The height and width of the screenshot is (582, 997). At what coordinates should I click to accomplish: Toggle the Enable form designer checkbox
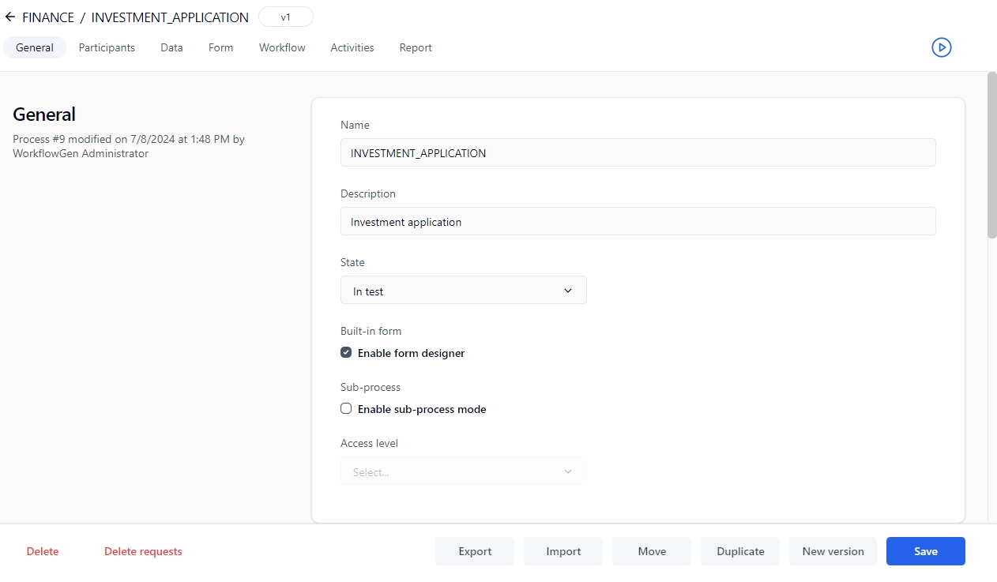point(346,353)
